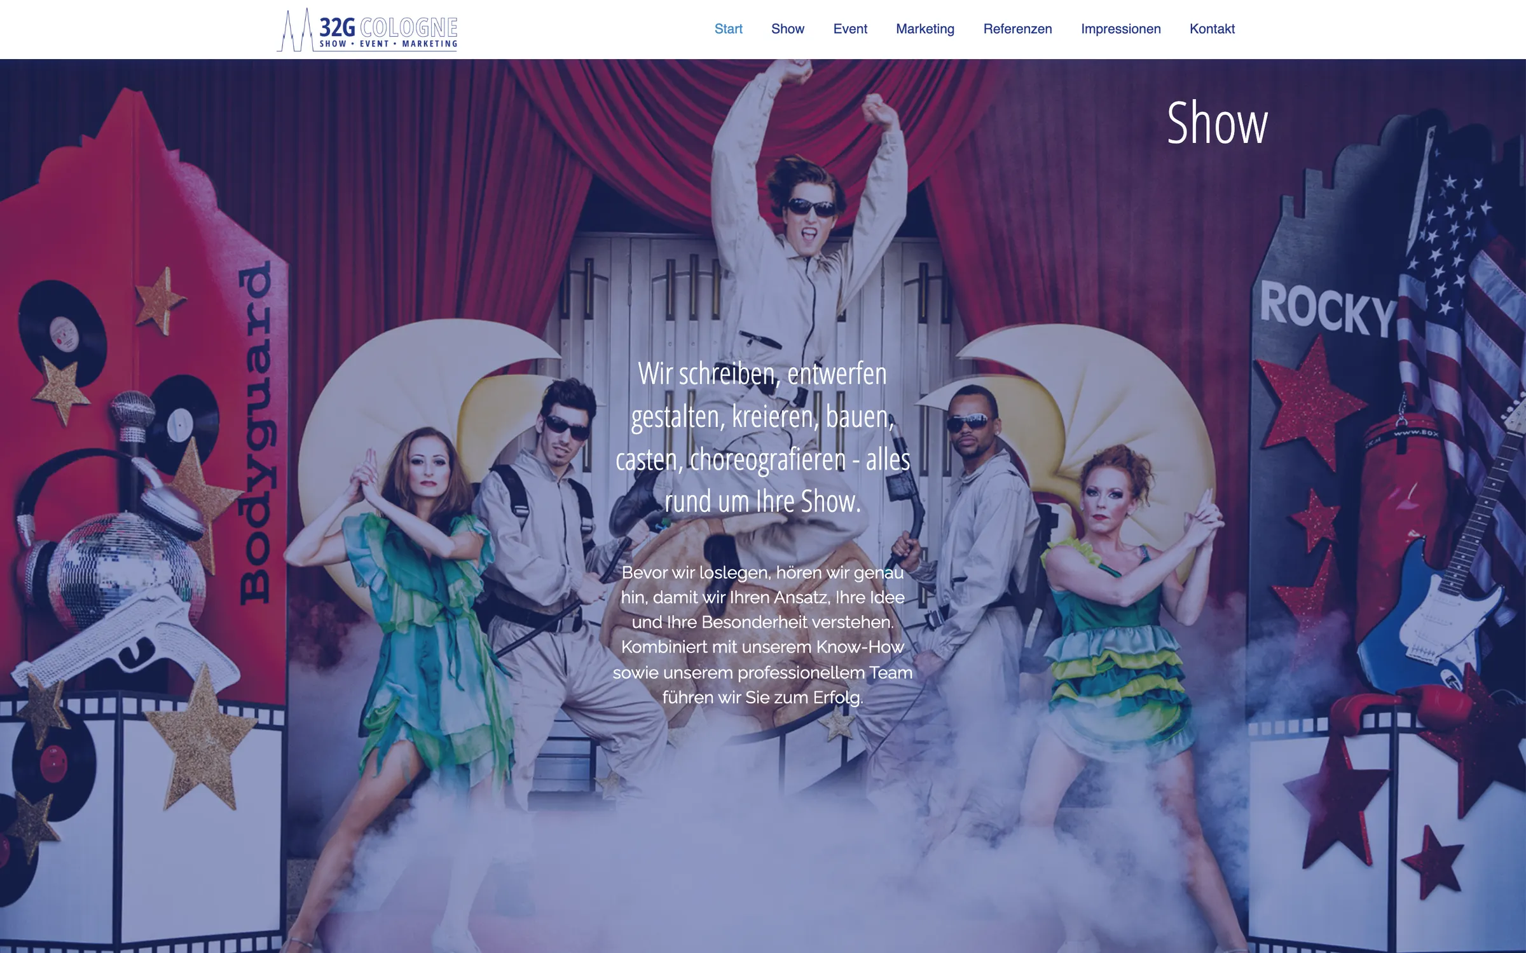The width and height of the screenshot is (1526, 953).
Task: Open the Kontakt page
Action: (1212, 29)
